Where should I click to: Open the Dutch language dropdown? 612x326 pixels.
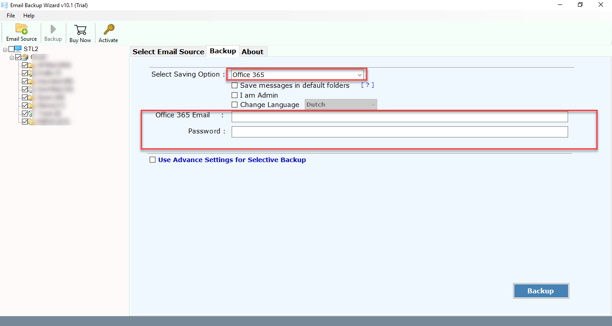pos(341,104)
